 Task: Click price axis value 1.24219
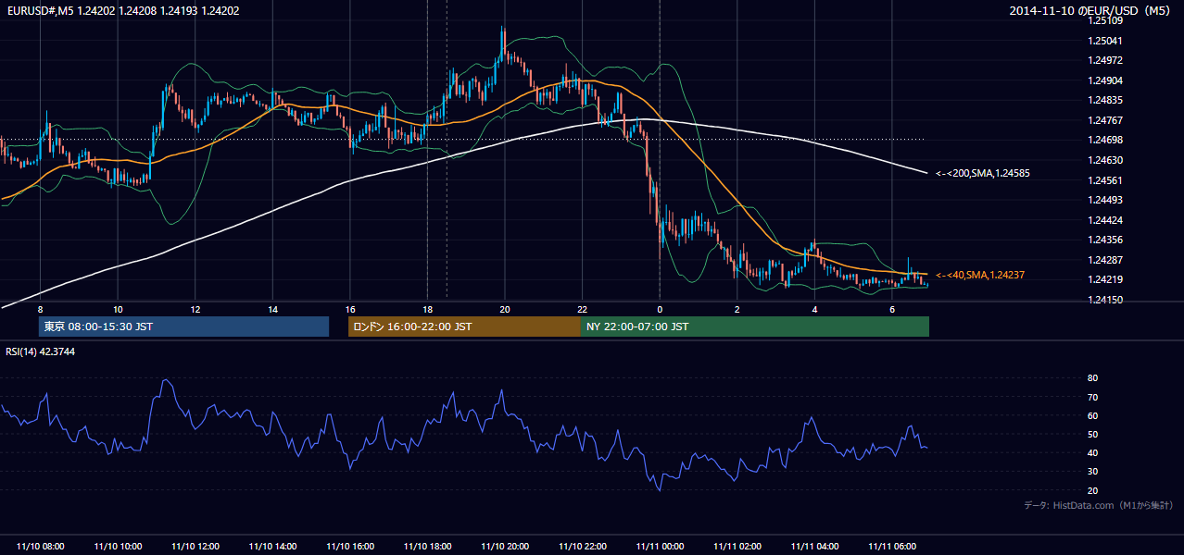coord(1104,279)
